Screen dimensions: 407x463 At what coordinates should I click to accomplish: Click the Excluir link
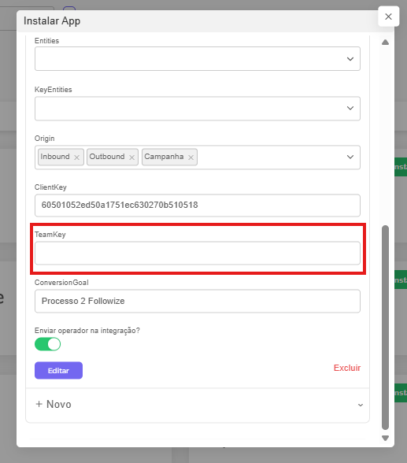click(x=347, y=368)
